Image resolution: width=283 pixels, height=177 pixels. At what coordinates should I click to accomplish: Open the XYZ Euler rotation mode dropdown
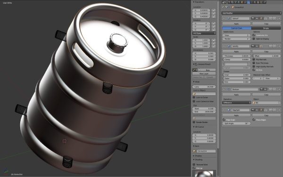coord(204,33)
